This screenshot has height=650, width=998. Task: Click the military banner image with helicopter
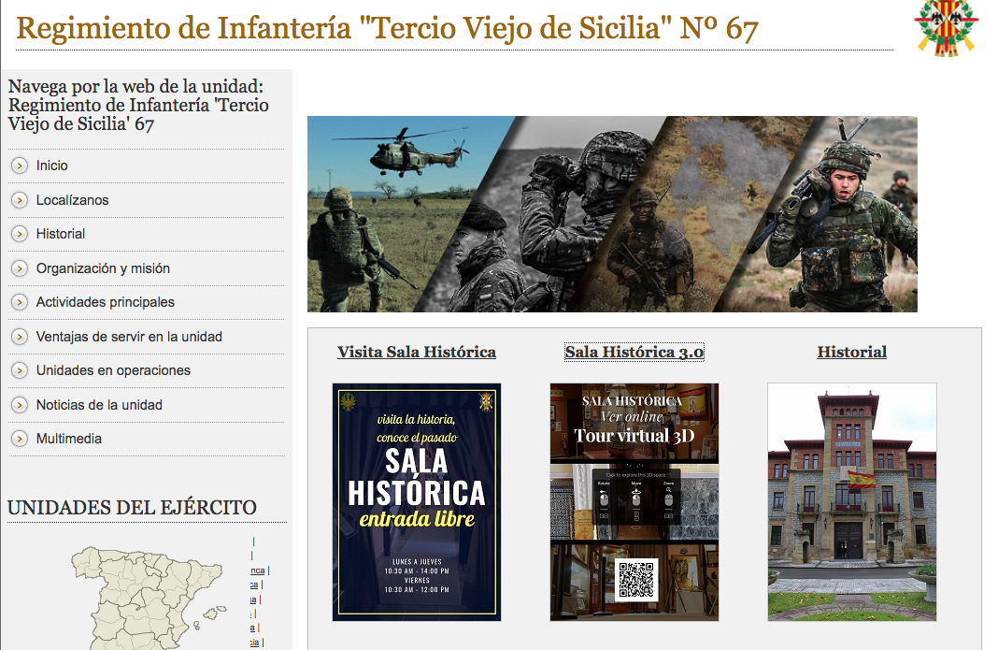612,214
